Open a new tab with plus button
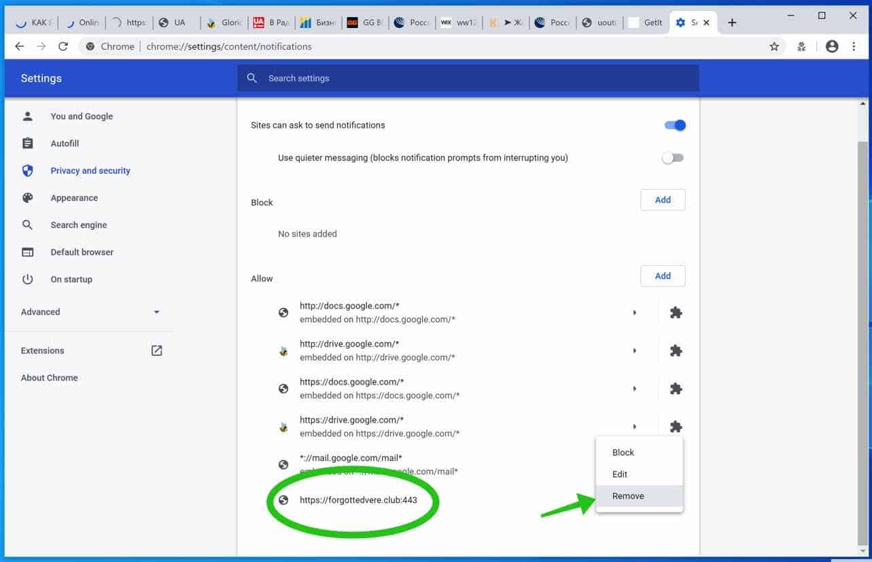The width and height of the screenshot is (872, 562). [x=732, y=22]
